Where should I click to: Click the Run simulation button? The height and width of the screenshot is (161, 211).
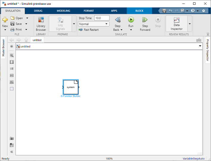tap(131, 20)
